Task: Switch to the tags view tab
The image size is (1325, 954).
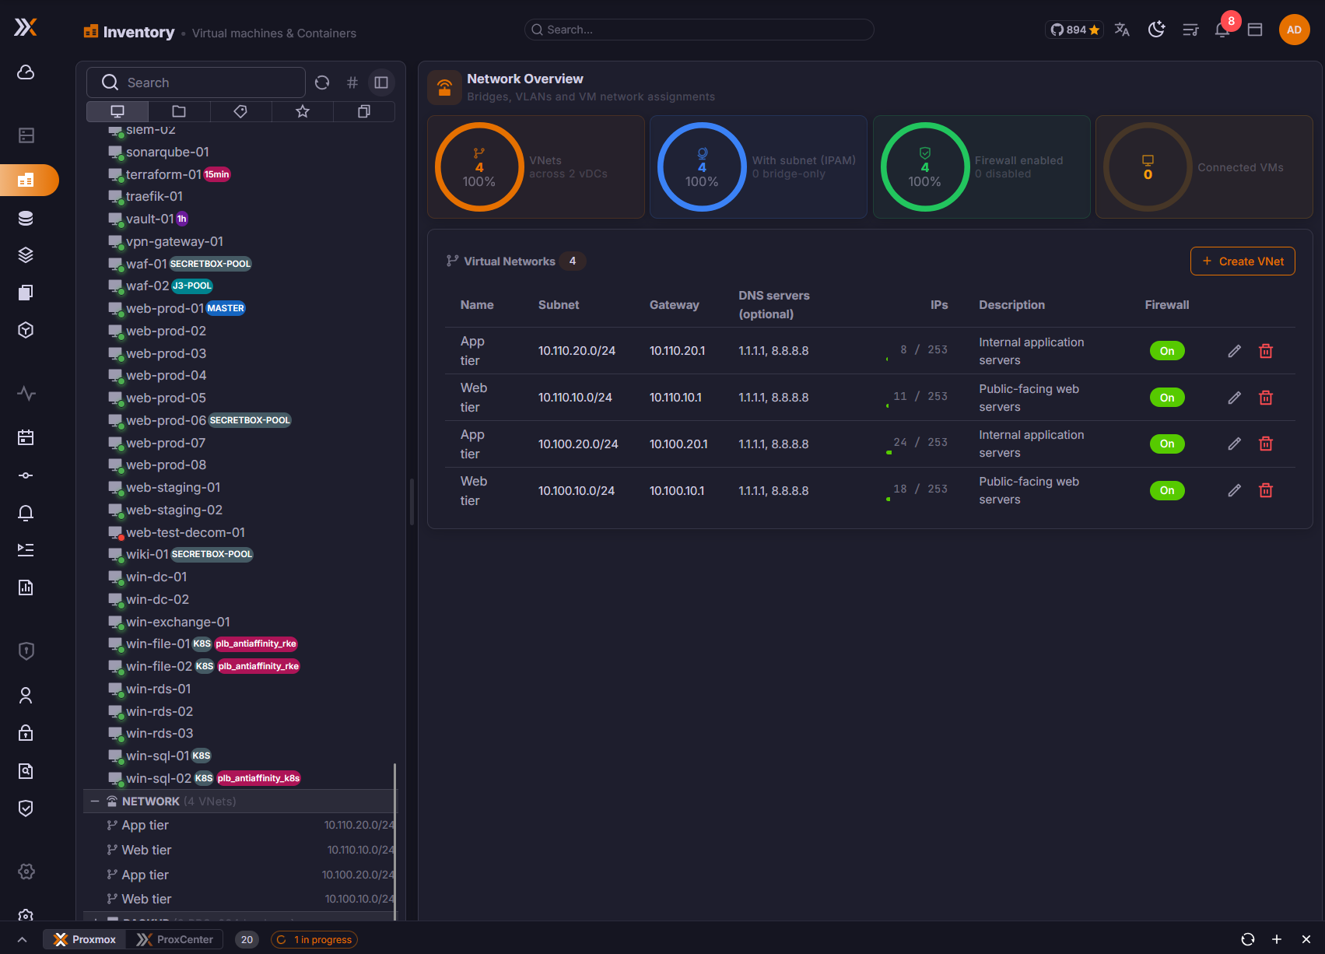Action: [x=240, y=111]
